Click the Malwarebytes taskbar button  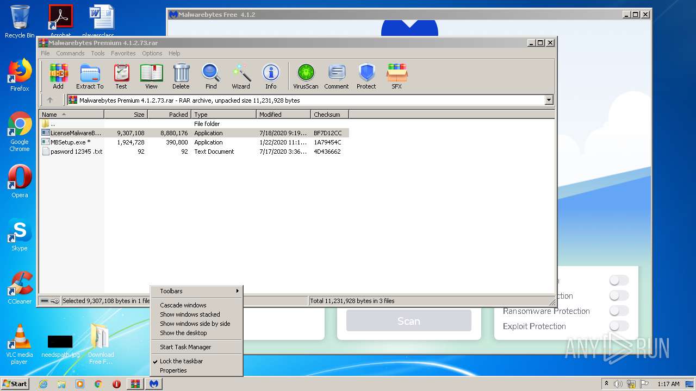(x=154, y=384)
